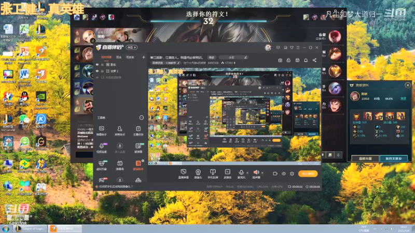Viewport: 415px width, 233px height.
Task: Click left button at hero info panel bottom
Action: (365, 158)
